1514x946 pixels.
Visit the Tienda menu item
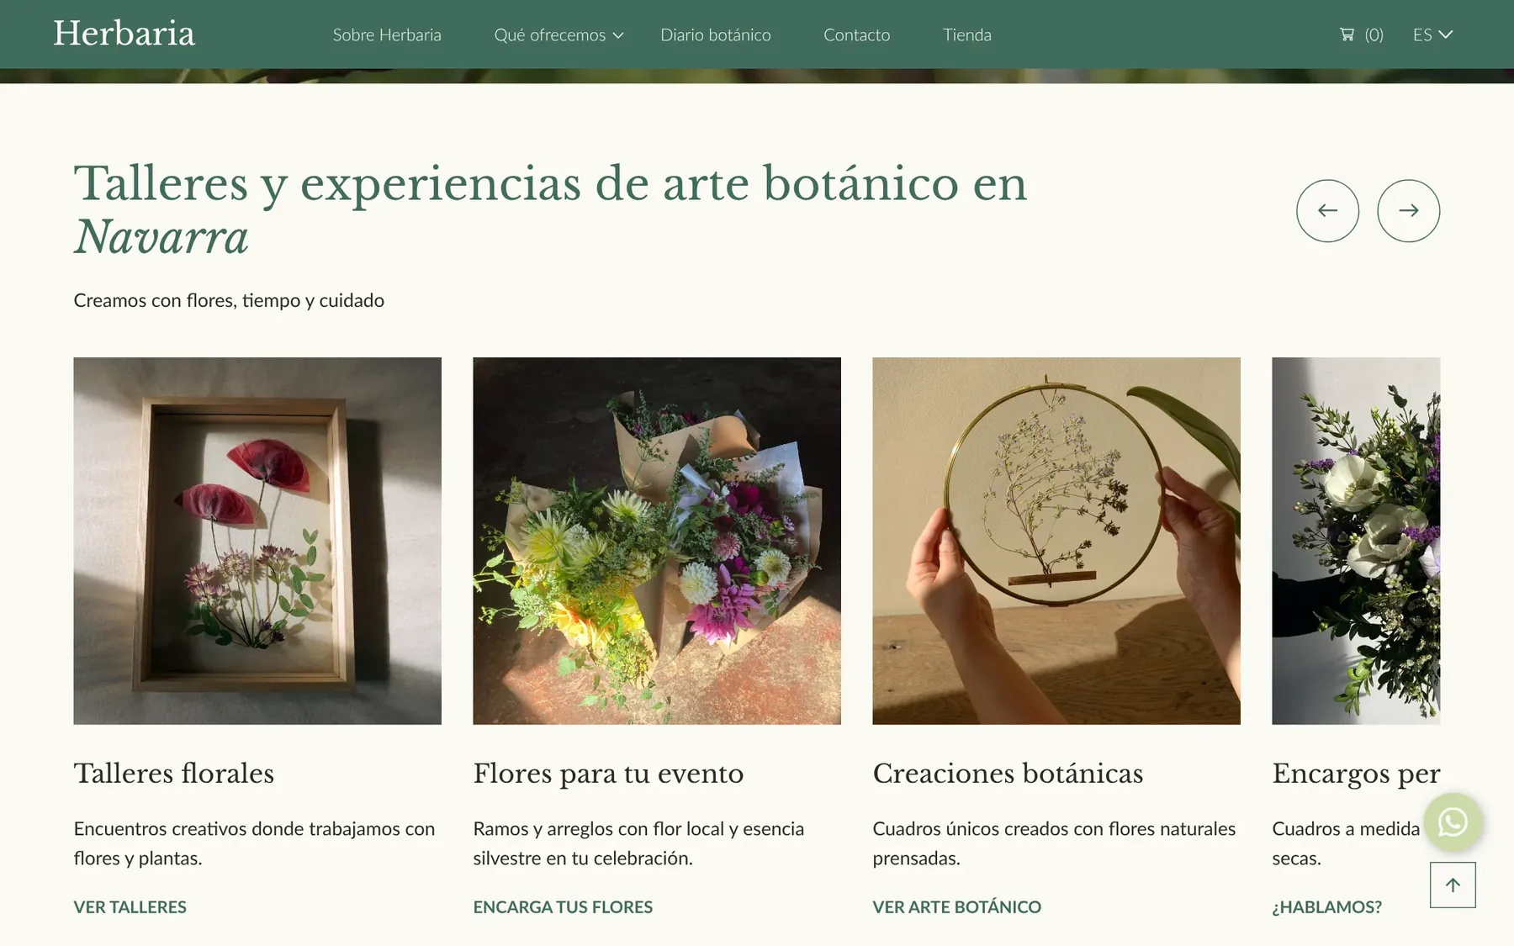[967, 34]
